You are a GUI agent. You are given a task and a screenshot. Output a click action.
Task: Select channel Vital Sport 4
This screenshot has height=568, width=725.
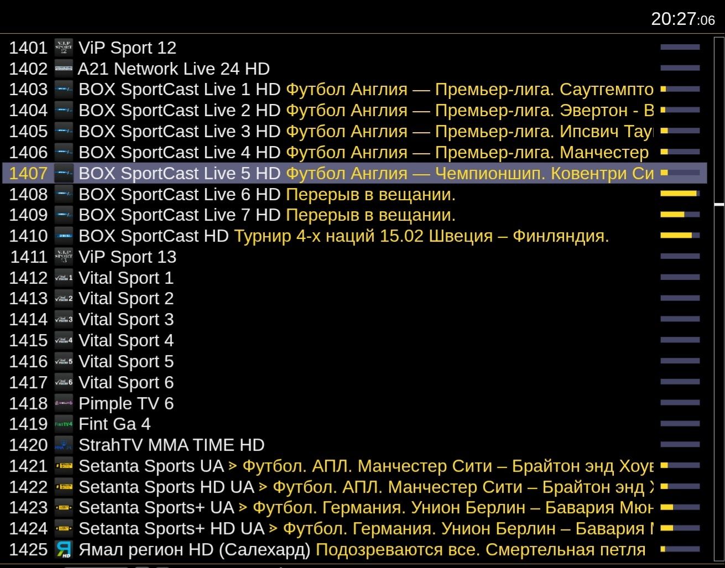coord(354,340)
